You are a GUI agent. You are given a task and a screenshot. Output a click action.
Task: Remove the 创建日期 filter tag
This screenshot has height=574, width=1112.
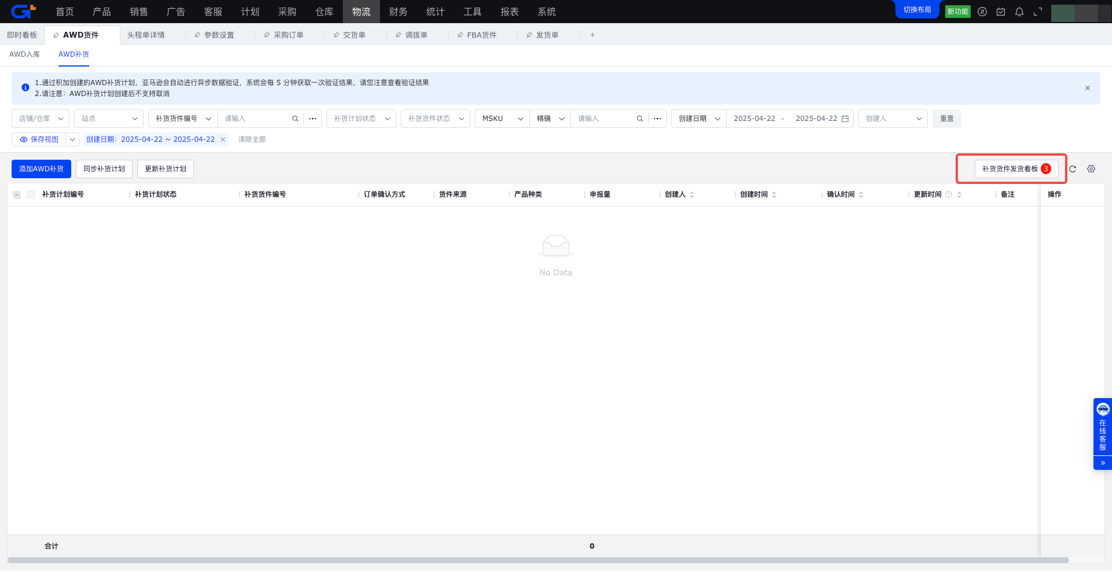(x=223, y=139)
